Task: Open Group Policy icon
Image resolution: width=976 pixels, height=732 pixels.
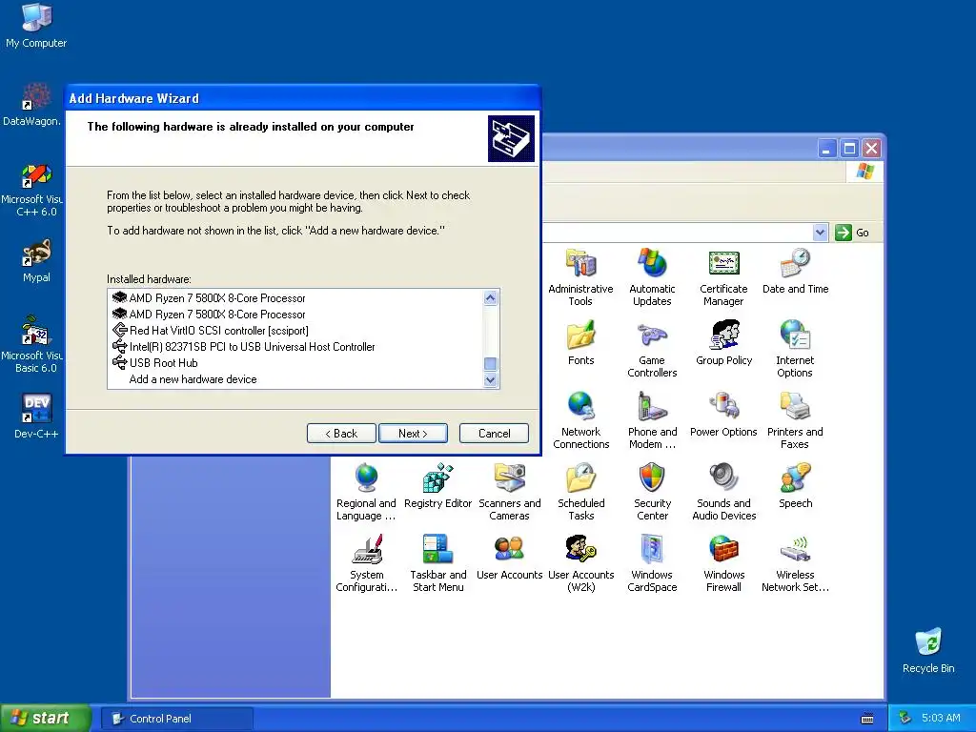Action: (x=724, y=342)
